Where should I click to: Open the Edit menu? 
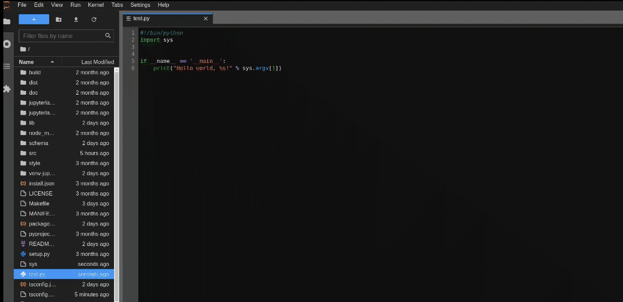tap(39, 5)
